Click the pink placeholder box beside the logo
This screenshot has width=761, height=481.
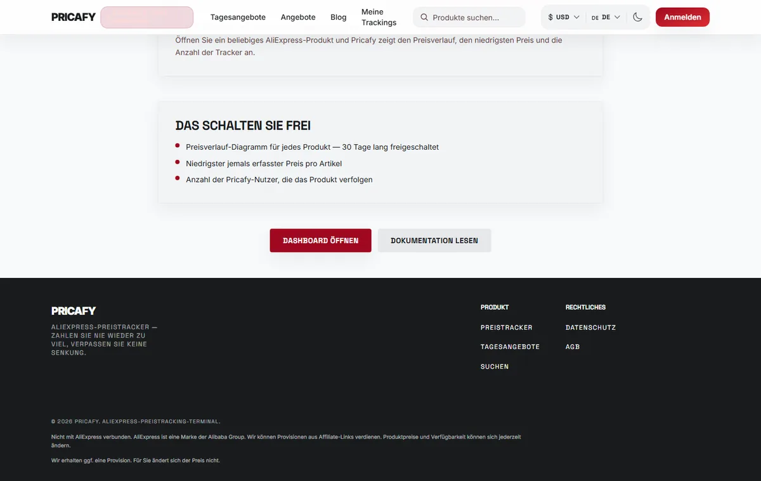click(147, 17)
